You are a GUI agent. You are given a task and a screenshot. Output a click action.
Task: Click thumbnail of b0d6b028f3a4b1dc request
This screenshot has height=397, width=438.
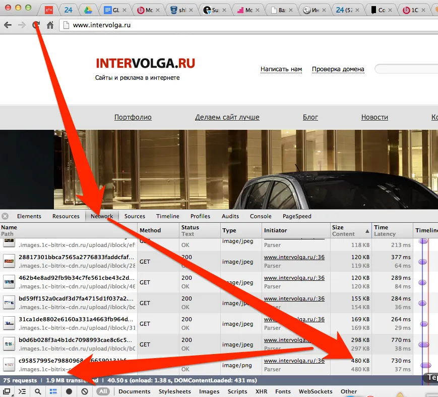pos(9,344)
